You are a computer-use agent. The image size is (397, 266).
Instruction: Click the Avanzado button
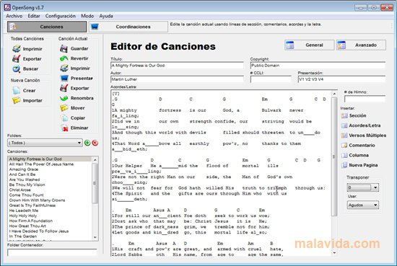tap(362, 45)
